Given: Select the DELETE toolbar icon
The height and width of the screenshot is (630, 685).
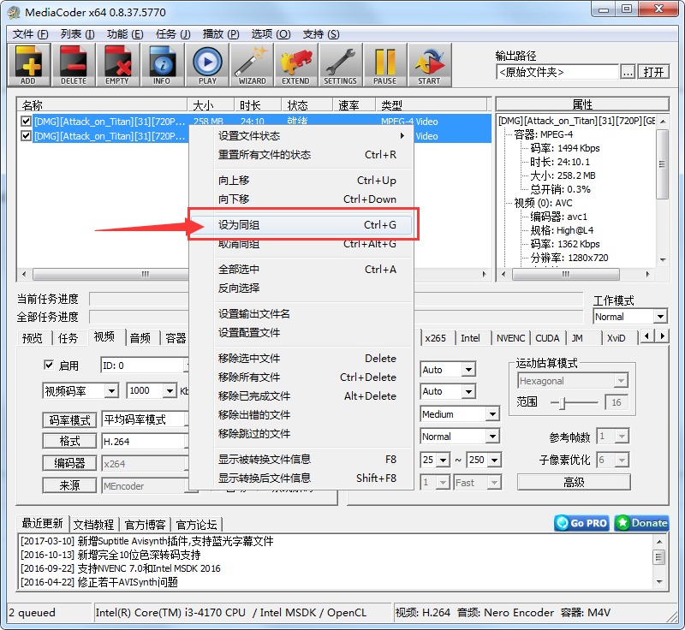Looking at the screenshot, I should point(74,64).
